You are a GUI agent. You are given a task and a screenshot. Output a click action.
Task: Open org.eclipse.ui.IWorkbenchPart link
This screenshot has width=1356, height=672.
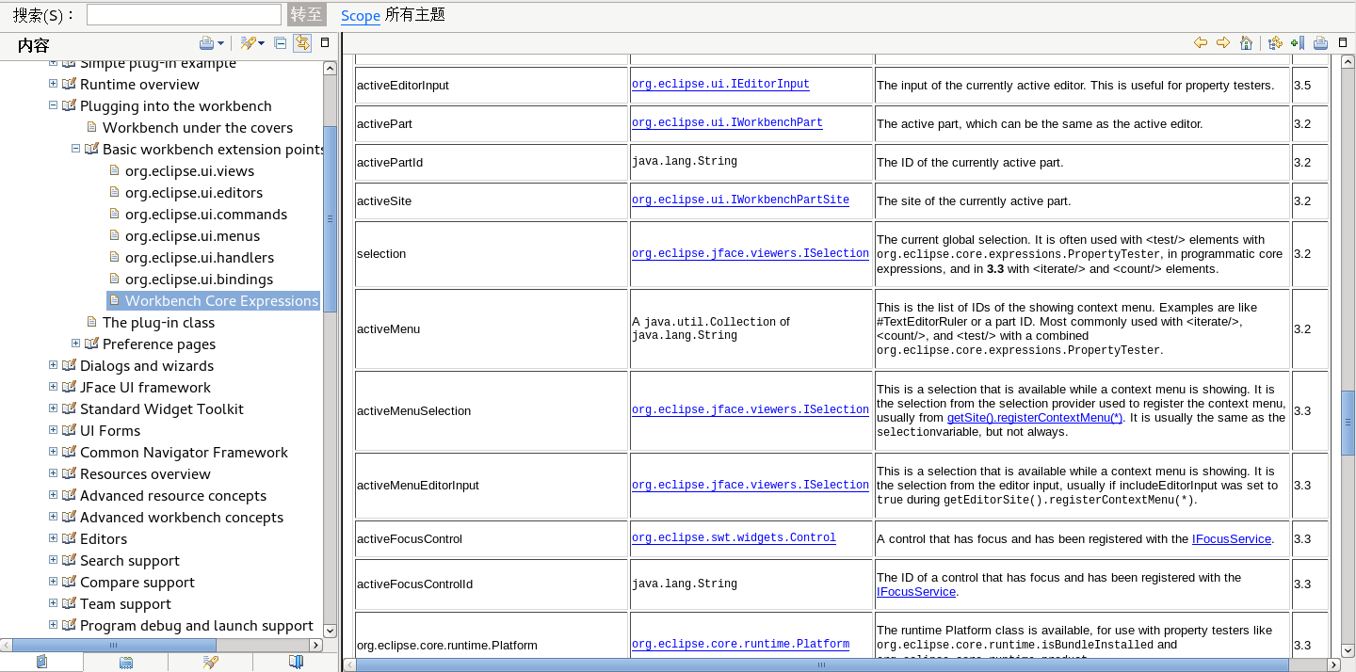[x=727, y=122]
